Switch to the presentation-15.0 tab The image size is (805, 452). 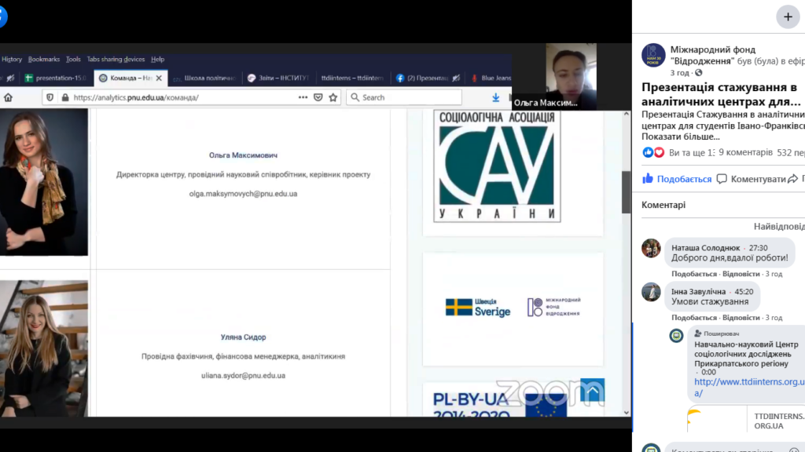[x=56, y=78]
